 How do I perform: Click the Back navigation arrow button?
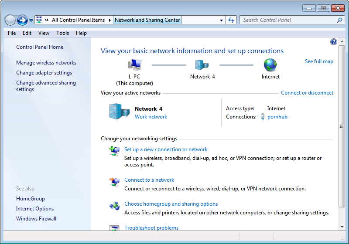coord(10,20)
